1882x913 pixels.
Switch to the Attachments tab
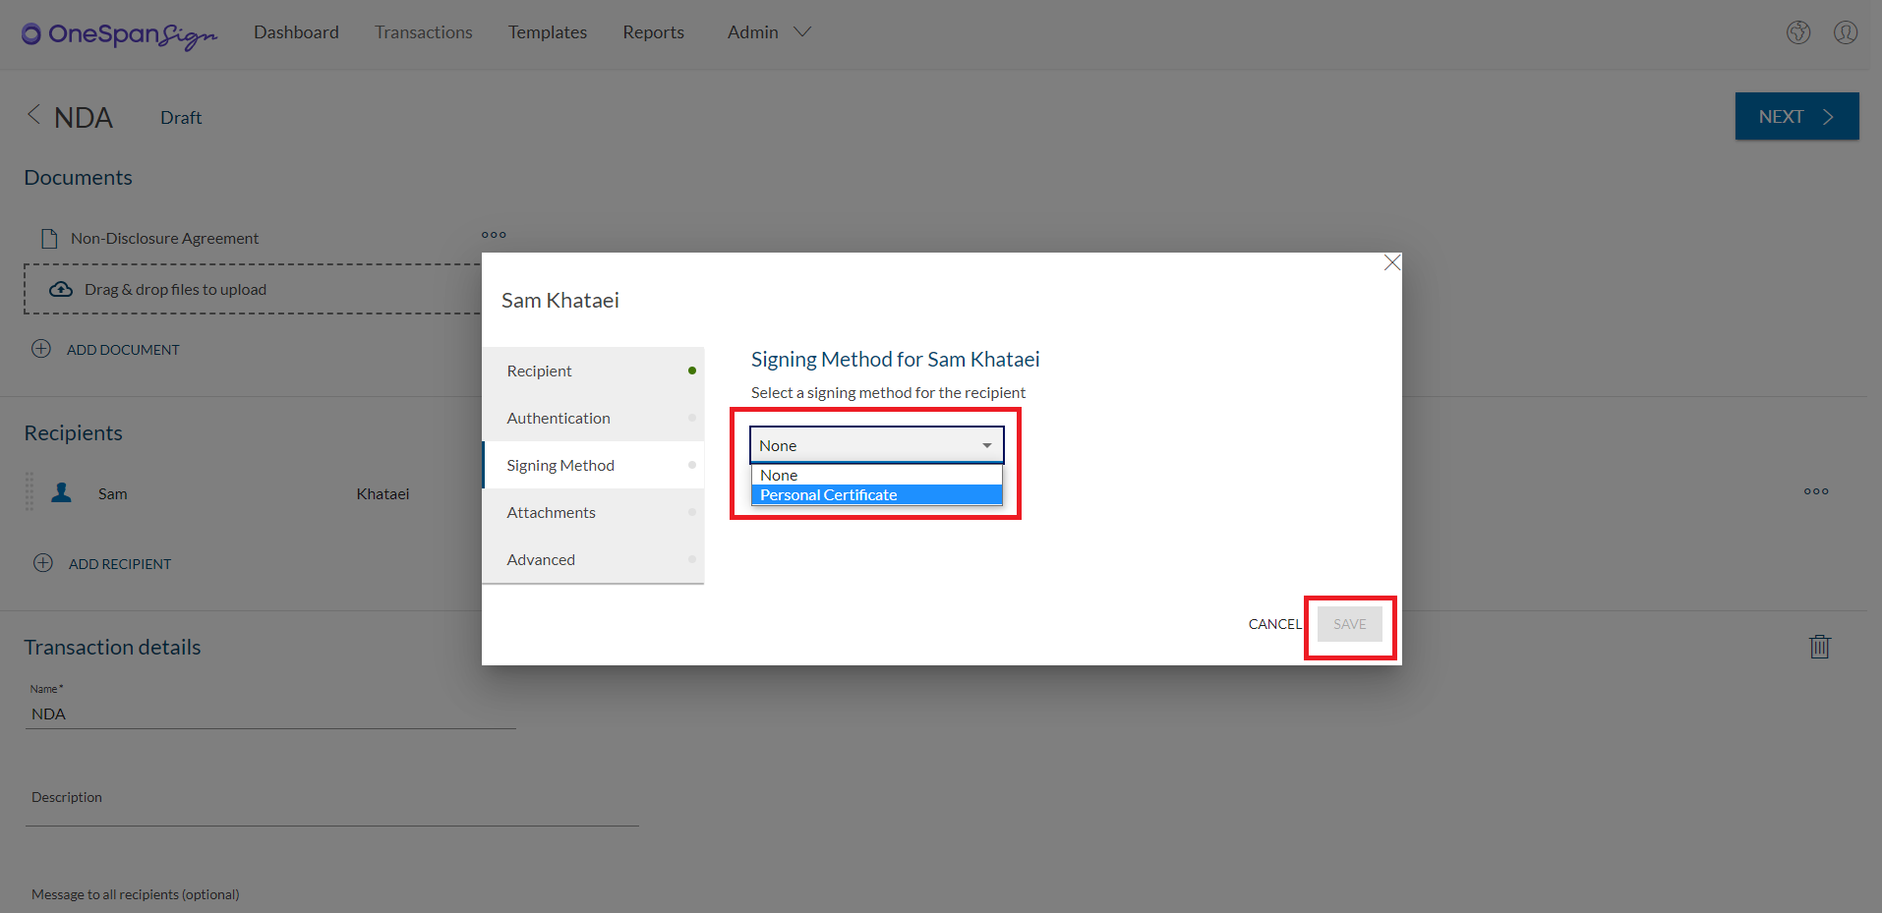click(x=593, y=512)
